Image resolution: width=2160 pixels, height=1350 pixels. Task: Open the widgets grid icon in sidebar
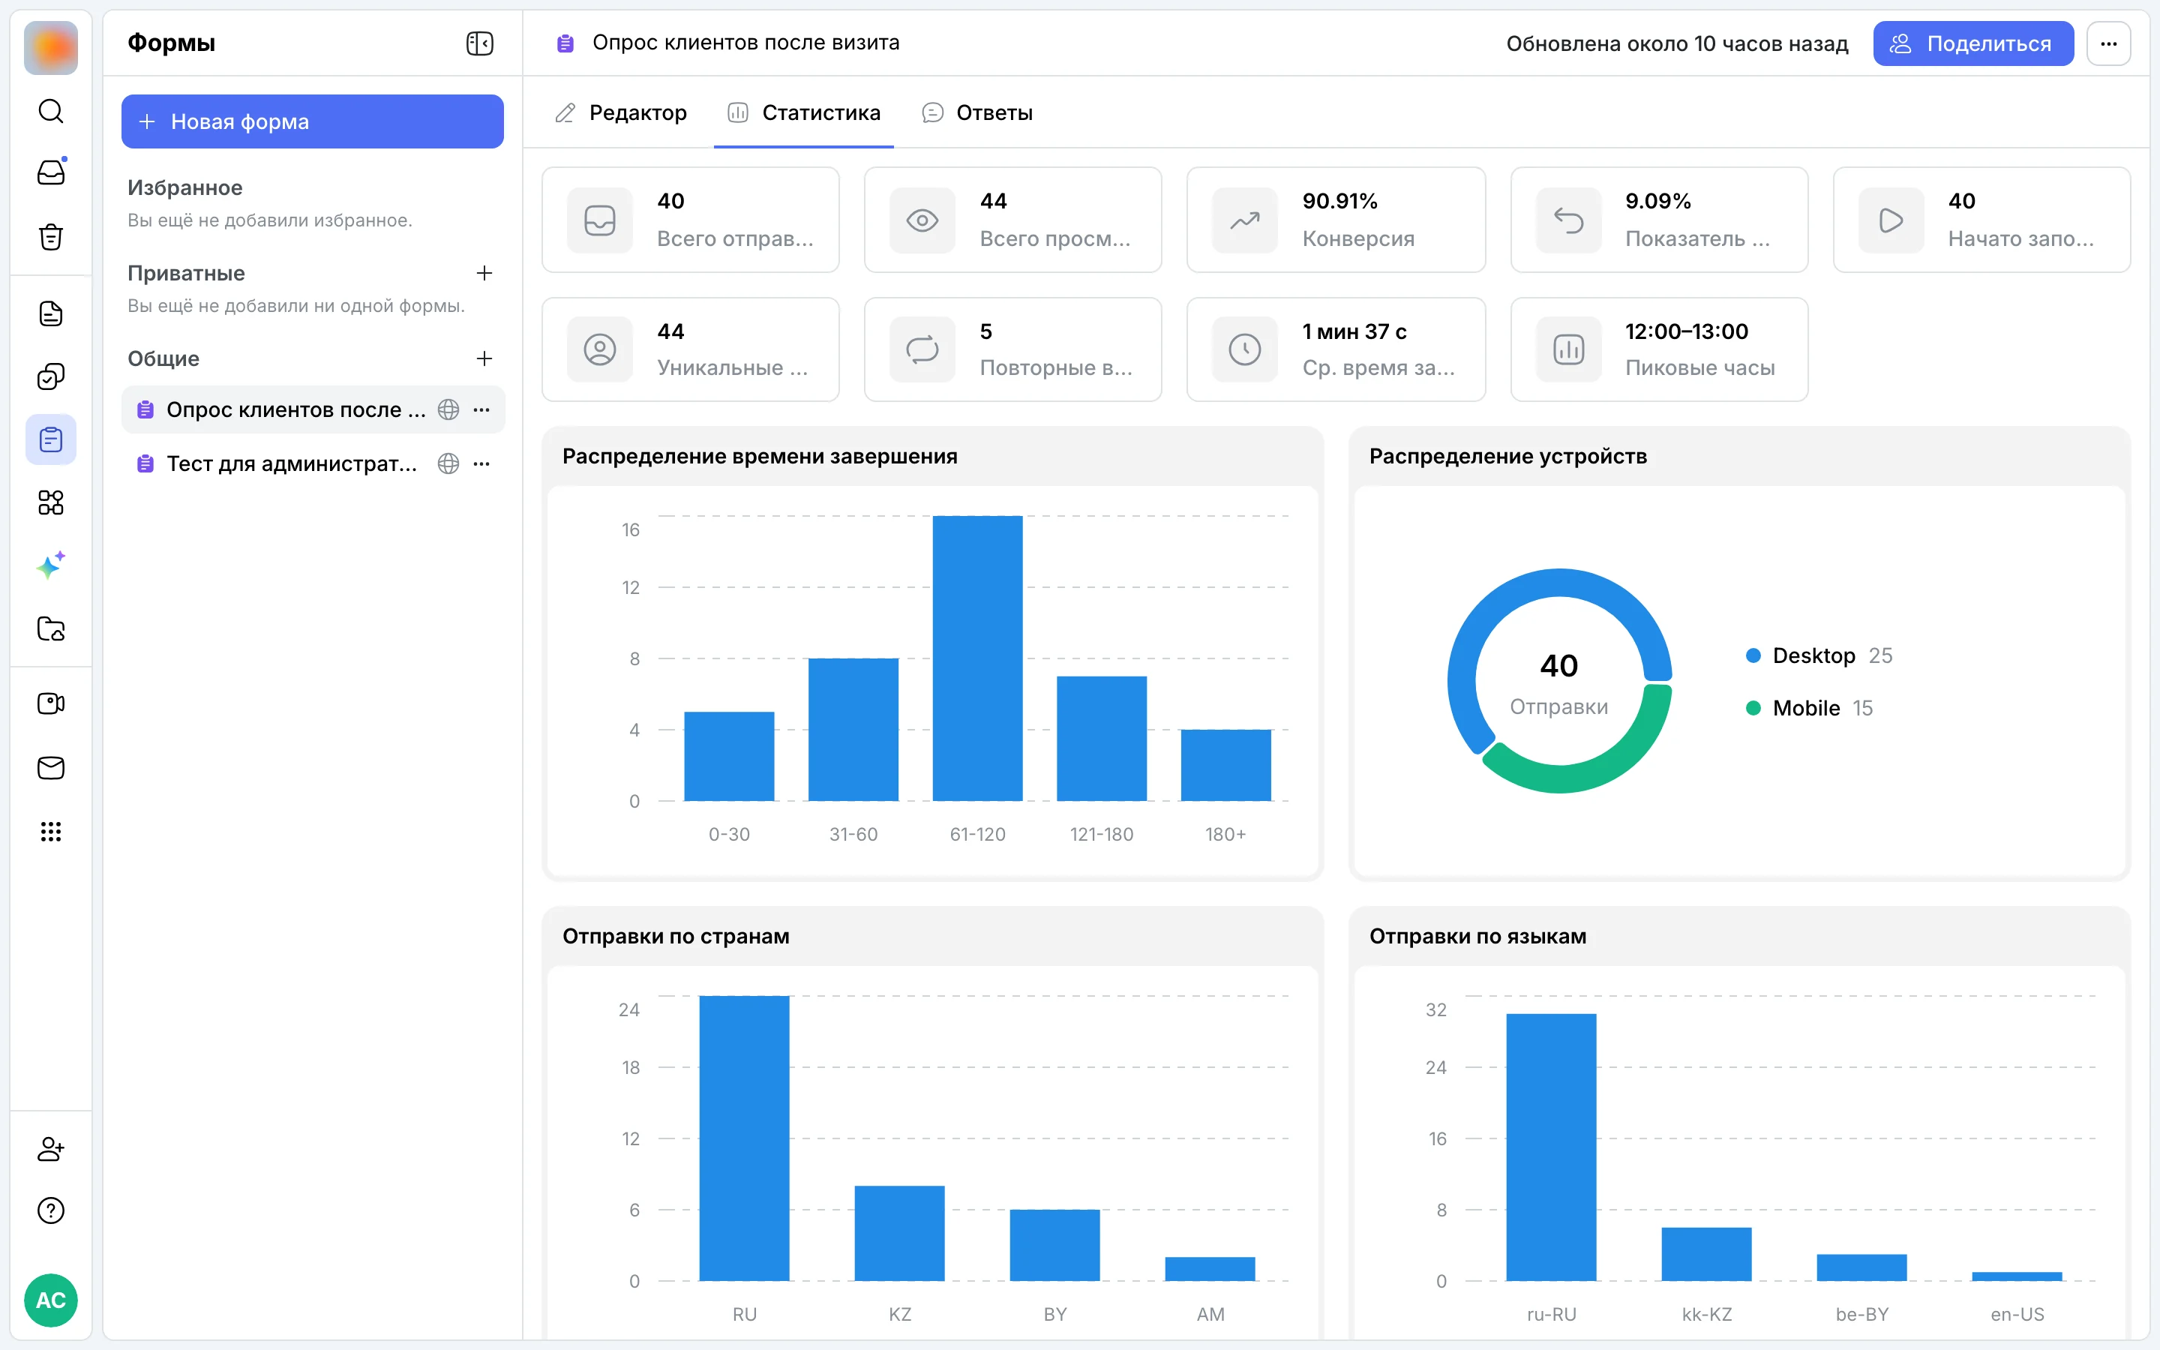tap(51, 502)
